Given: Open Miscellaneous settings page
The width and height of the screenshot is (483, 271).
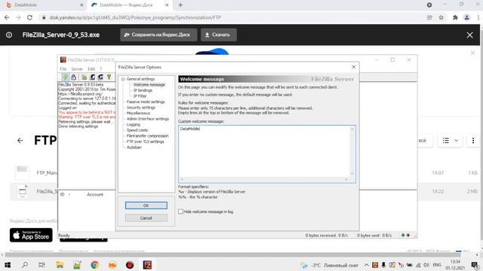Looking at the screenshot, I should pos(138,113).
